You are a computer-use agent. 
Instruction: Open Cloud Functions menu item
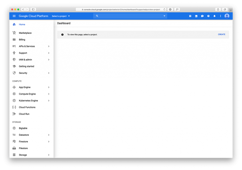click(27, 107)
